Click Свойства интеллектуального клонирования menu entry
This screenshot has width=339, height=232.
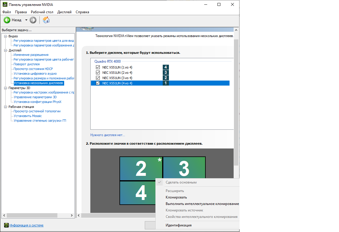pos(201,217)
